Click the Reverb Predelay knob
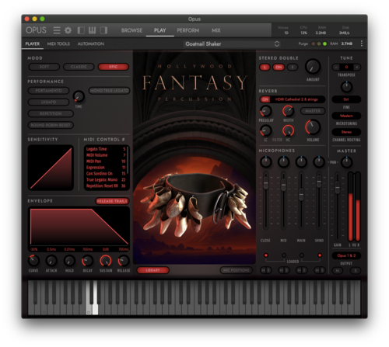Screen dimensions: 389x347 (265, 111)
